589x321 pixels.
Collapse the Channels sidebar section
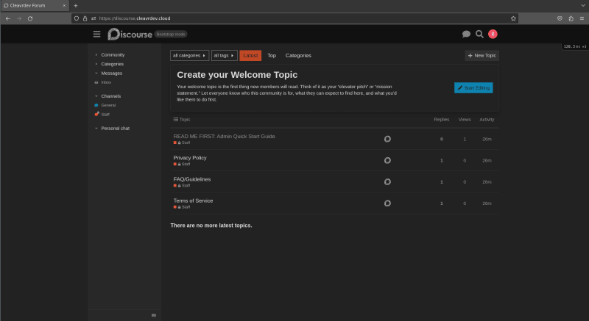[x=111, y=96]
